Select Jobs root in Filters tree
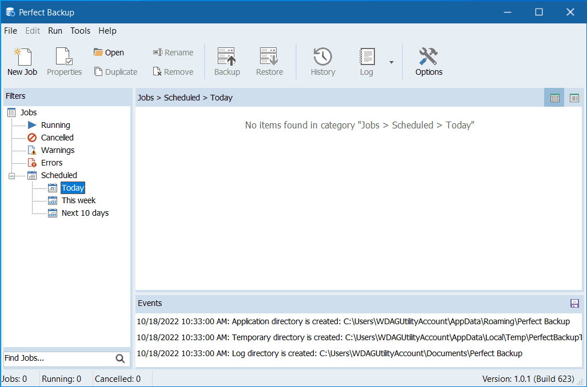Image resolution: width=587 pixels, height=387 pixels. [x=29, y=112]
